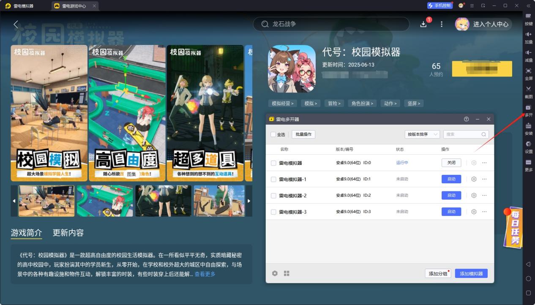Screen dimensions: 535x305
Task: Click 关闭 button for running 雷电模拟器
Action: click(451, 163)
